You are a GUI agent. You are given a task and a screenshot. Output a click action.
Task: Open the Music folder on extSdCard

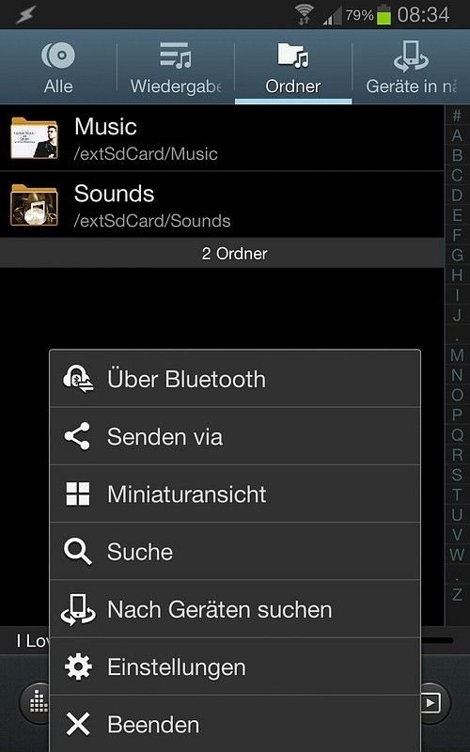222,138
